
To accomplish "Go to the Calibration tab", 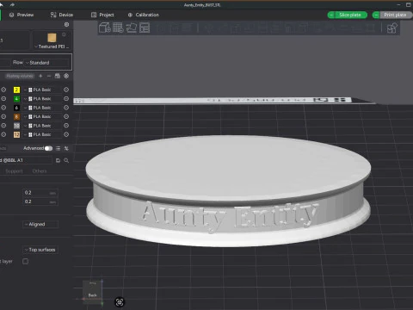I will (x=143, y=15).
